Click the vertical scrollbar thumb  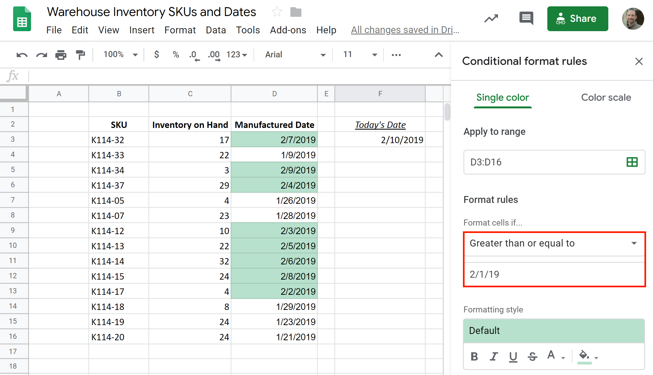[x=447, y=112]
